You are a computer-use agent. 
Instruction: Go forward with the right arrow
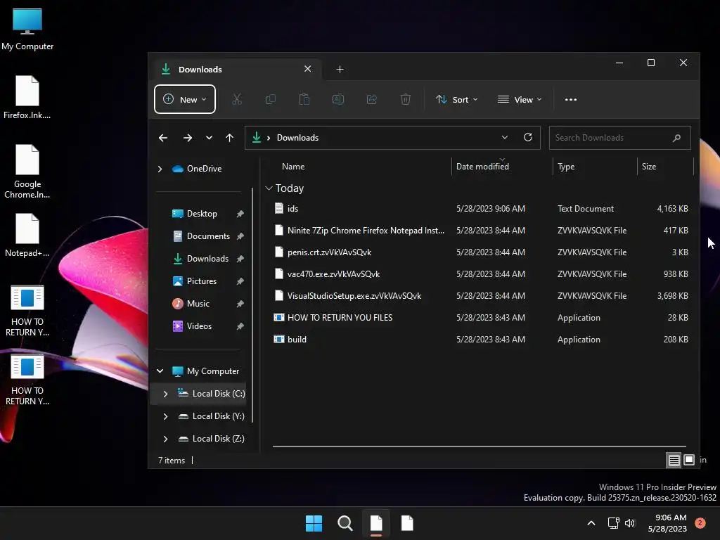pyautogui.click(x=187, y=138)
